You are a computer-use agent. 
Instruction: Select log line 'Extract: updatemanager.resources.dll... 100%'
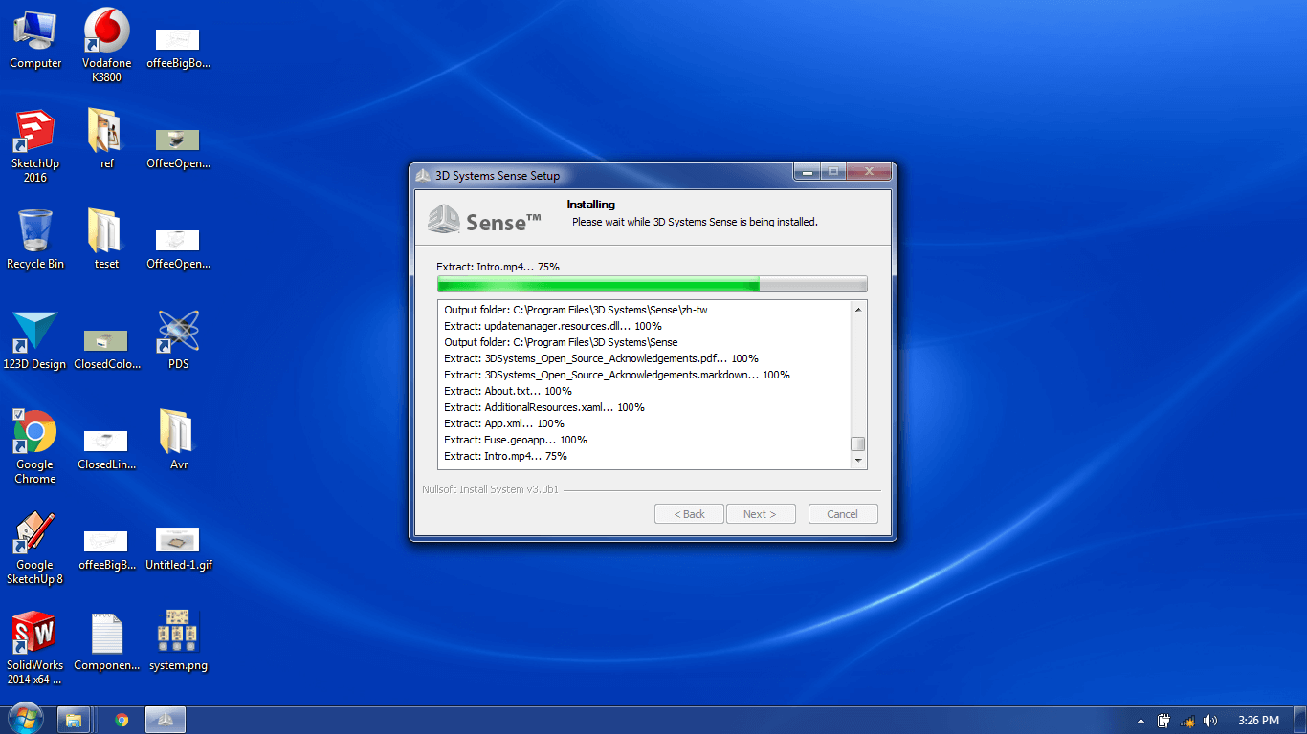(553, 326)
